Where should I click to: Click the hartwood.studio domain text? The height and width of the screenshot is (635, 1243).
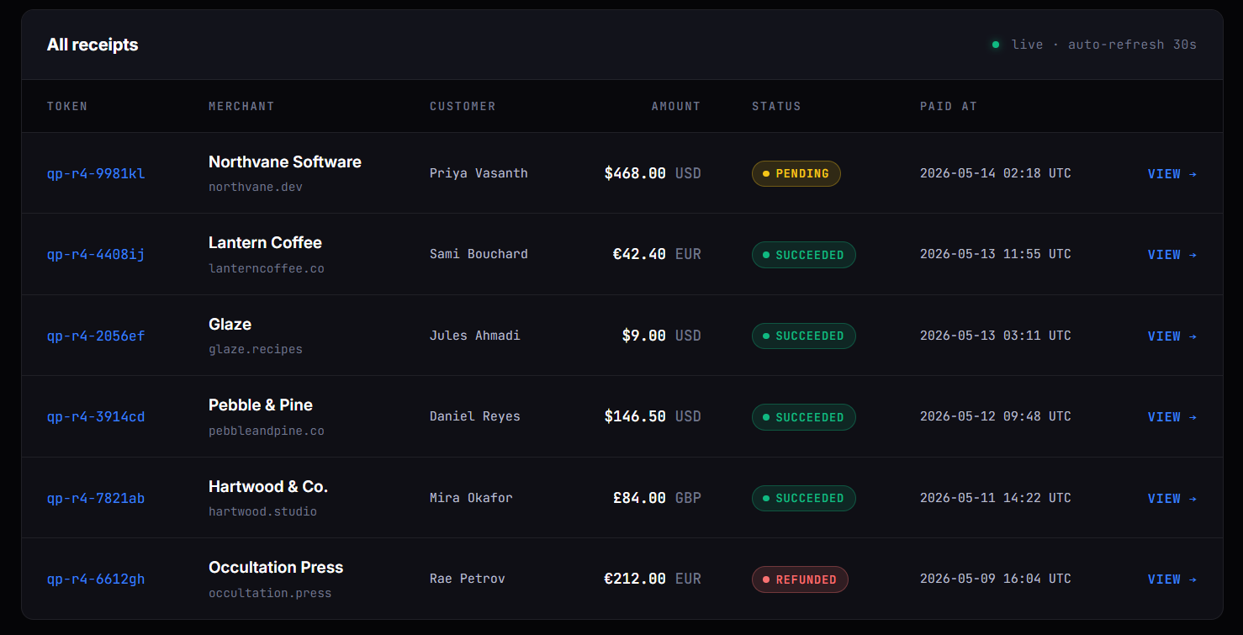coord(263,512)
